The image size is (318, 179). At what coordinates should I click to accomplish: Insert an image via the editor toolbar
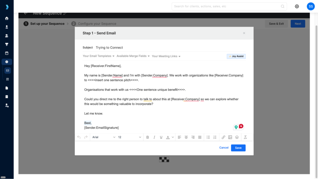click(230, 137)
